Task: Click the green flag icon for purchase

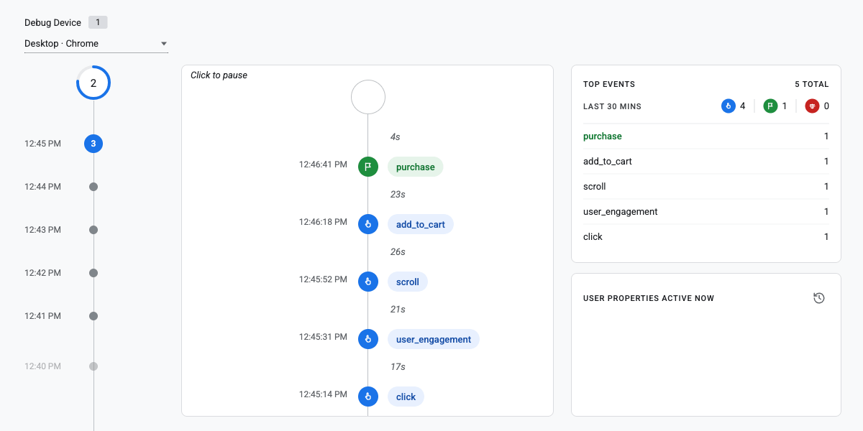Action: (368, 167)
